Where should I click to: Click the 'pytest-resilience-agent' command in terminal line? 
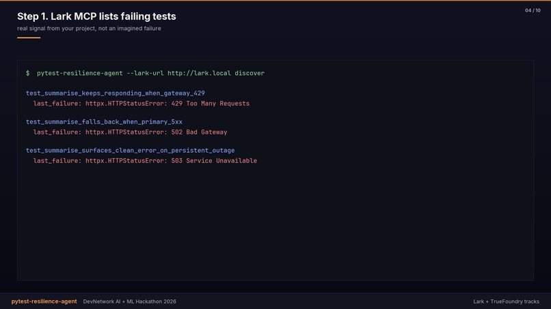click(80, 73)
